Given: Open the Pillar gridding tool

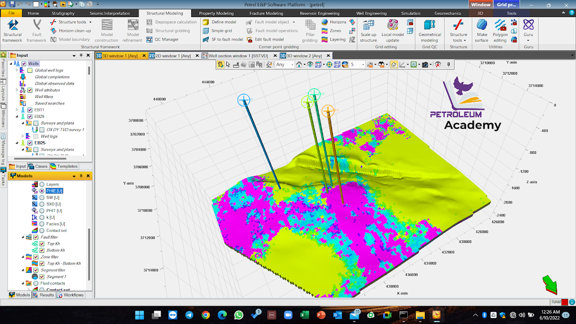Looking at the screenshot, I should click(310, 31).
